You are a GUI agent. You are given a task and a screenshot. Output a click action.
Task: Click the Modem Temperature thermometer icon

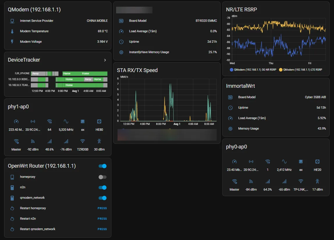(x=12, y=31)
